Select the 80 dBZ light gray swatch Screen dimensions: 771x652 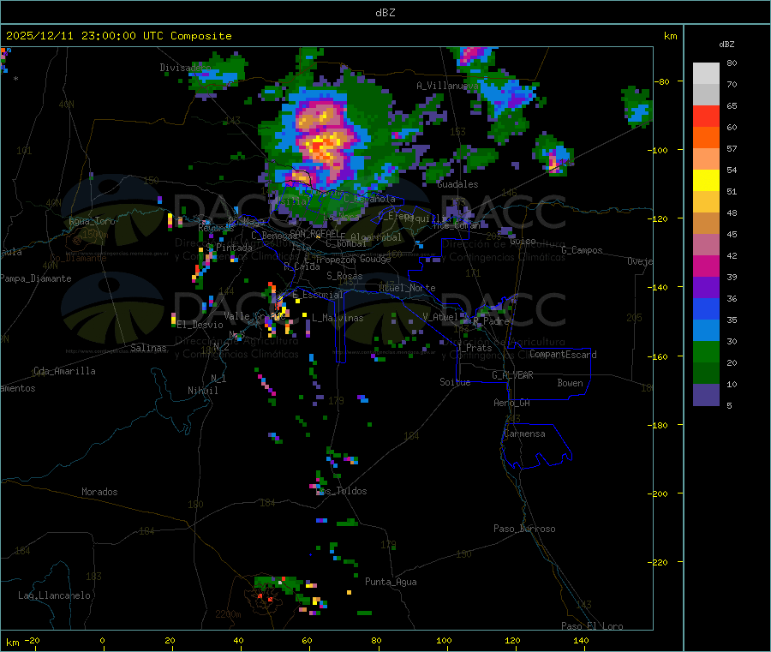(706, 74)
